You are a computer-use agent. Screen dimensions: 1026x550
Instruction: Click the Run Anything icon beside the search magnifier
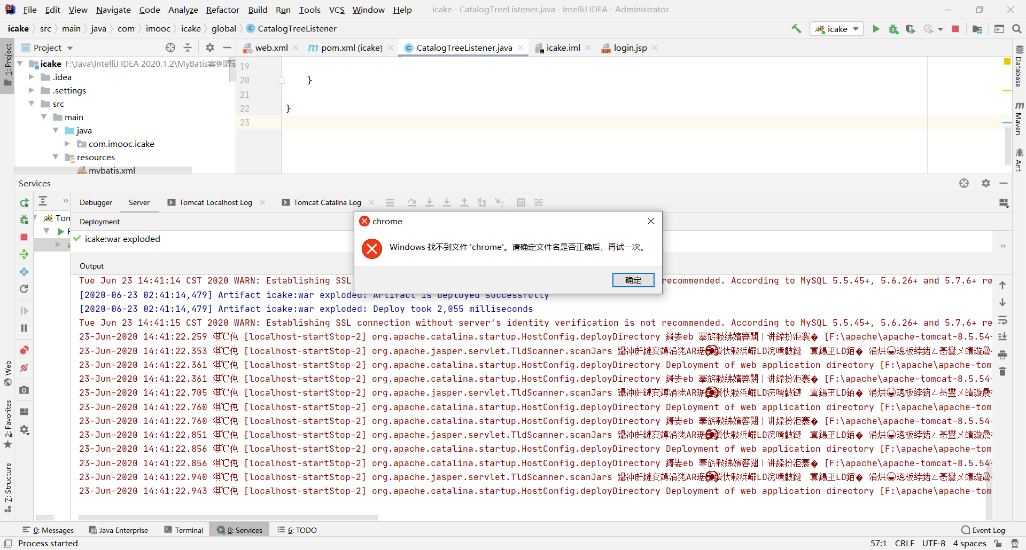tap(999, 29)
